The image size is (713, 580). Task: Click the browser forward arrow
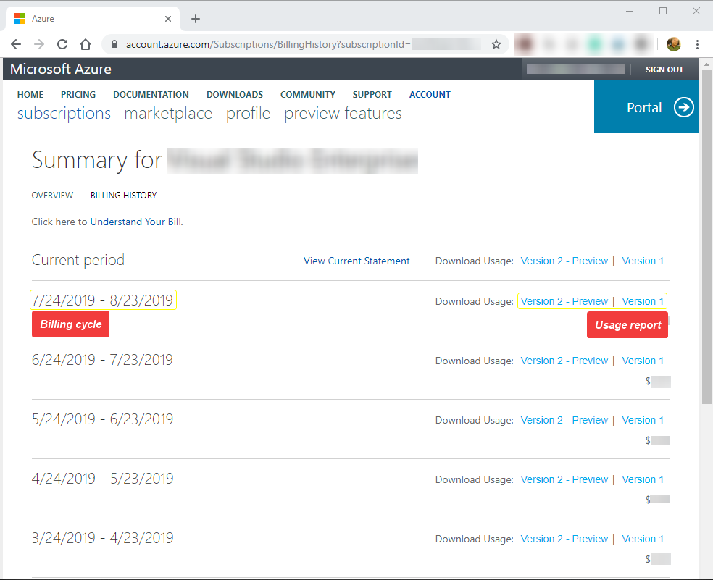click(39, 44)
